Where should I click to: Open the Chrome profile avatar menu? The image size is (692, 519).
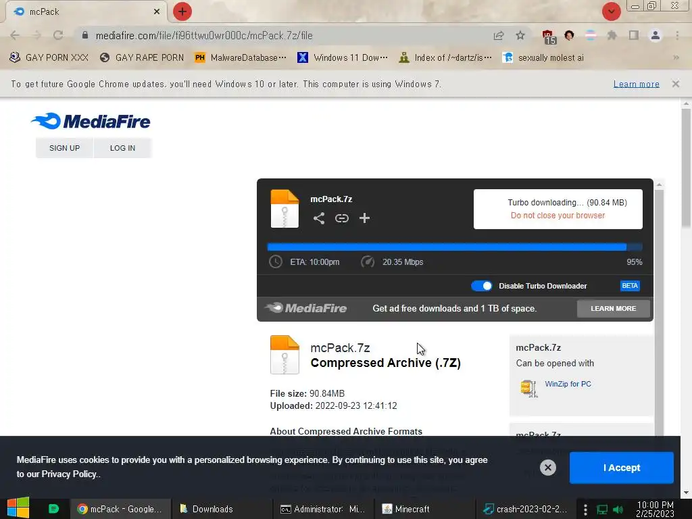[x=656, y=35]
